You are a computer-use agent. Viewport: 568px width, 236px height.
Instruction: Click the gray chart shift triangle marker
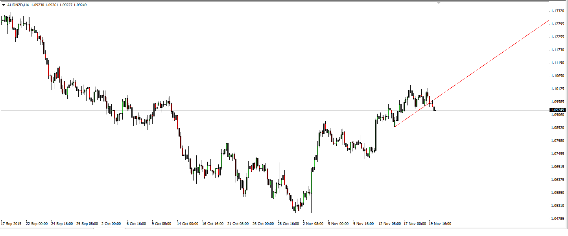(439, 2)
